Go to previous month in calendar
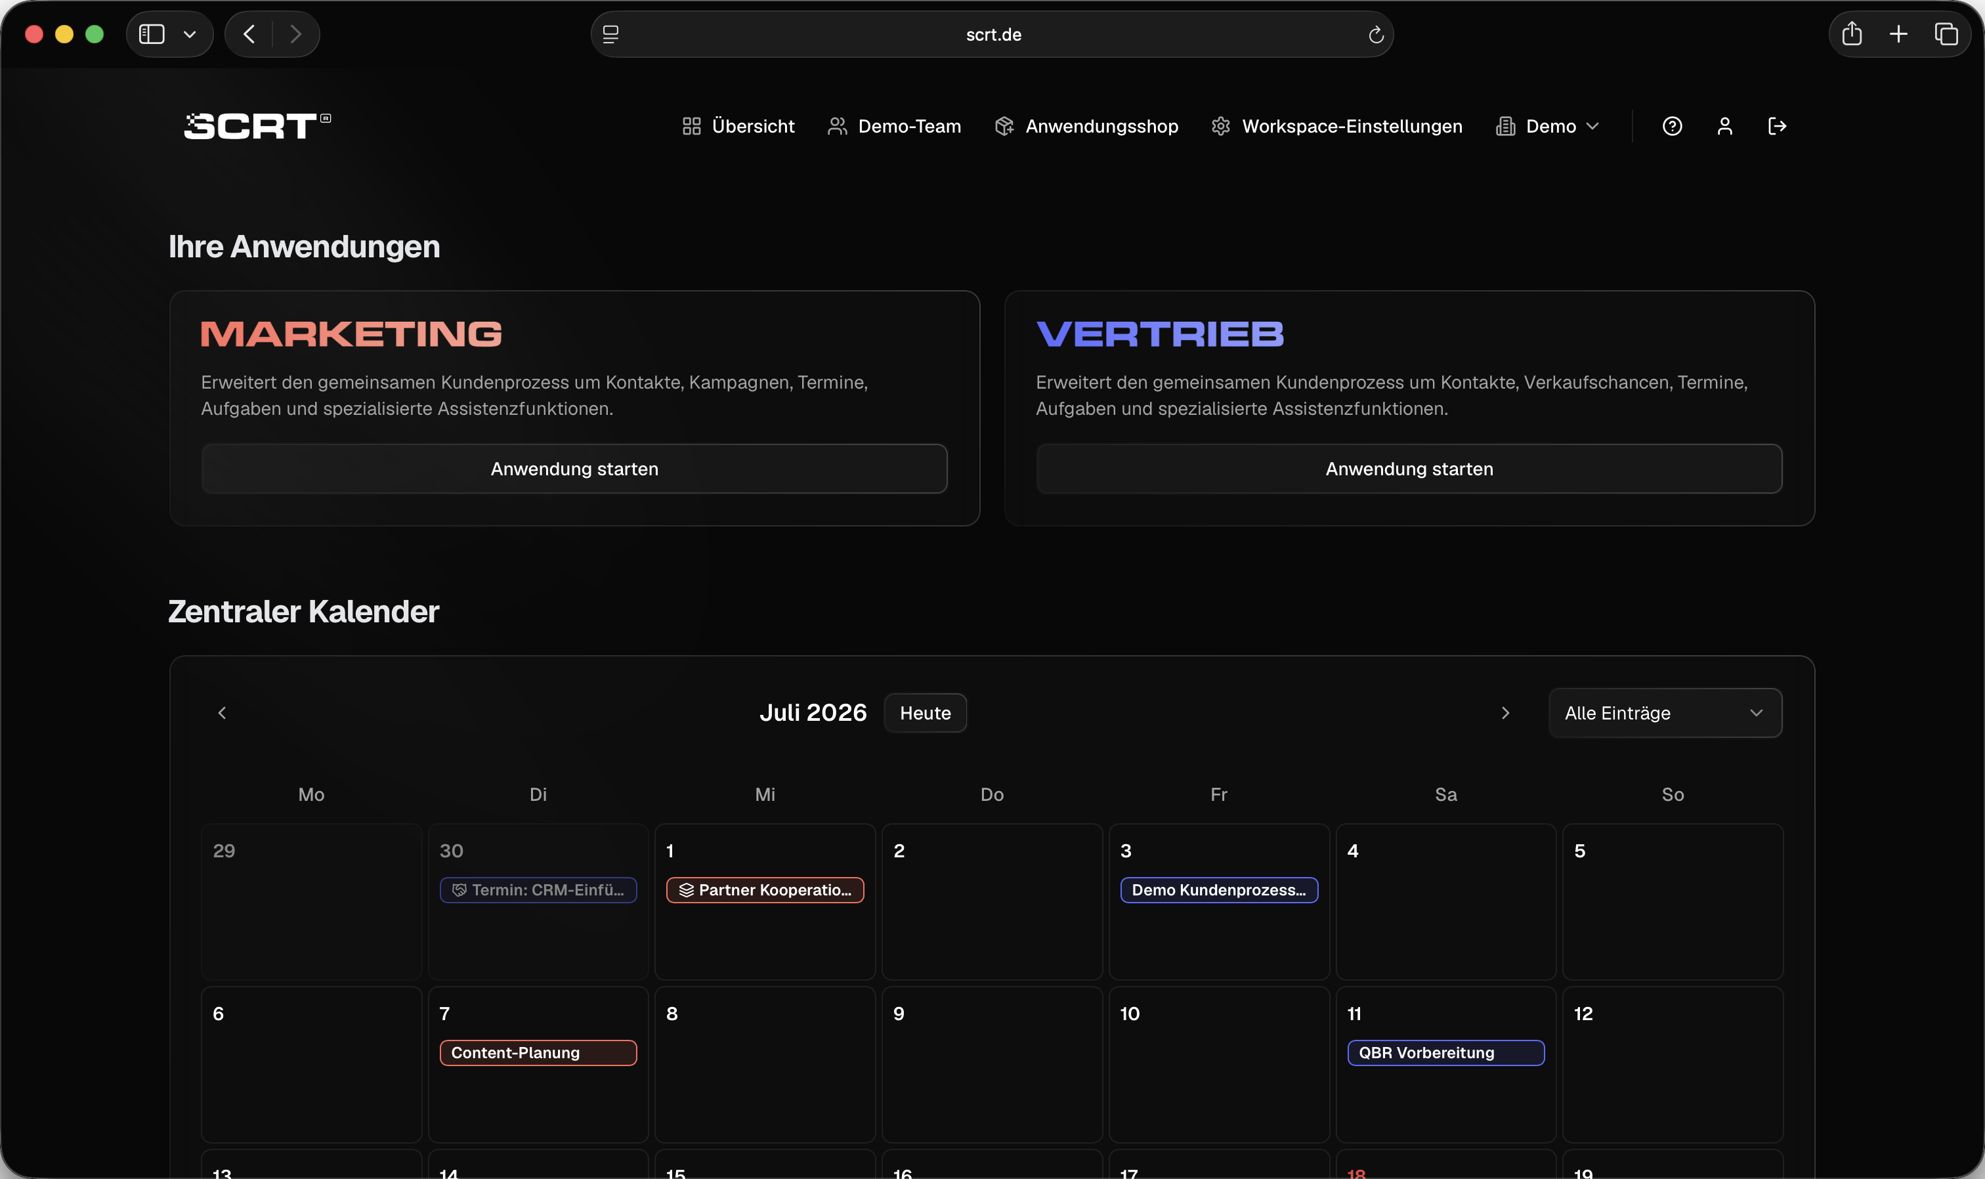The height and width of the screenshot is (1179, 1985). [222, 713]
